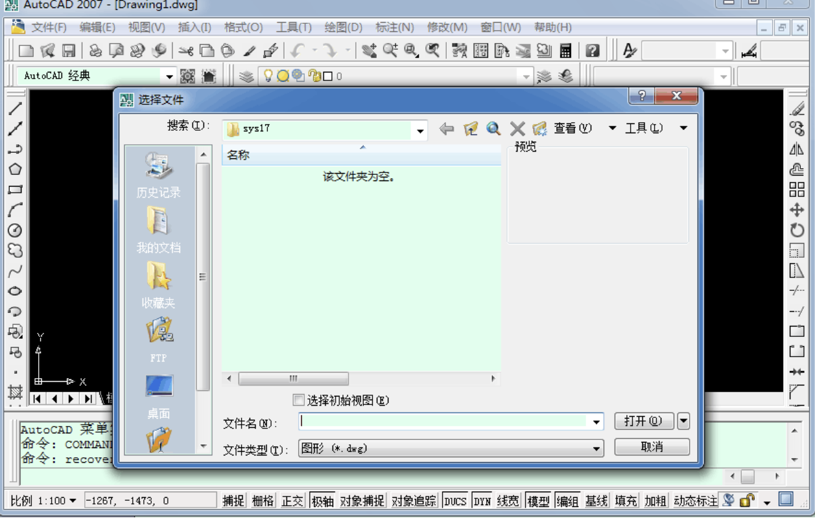Toggle Snap mode in status bar
815x518 pixels.
[233, 501]
